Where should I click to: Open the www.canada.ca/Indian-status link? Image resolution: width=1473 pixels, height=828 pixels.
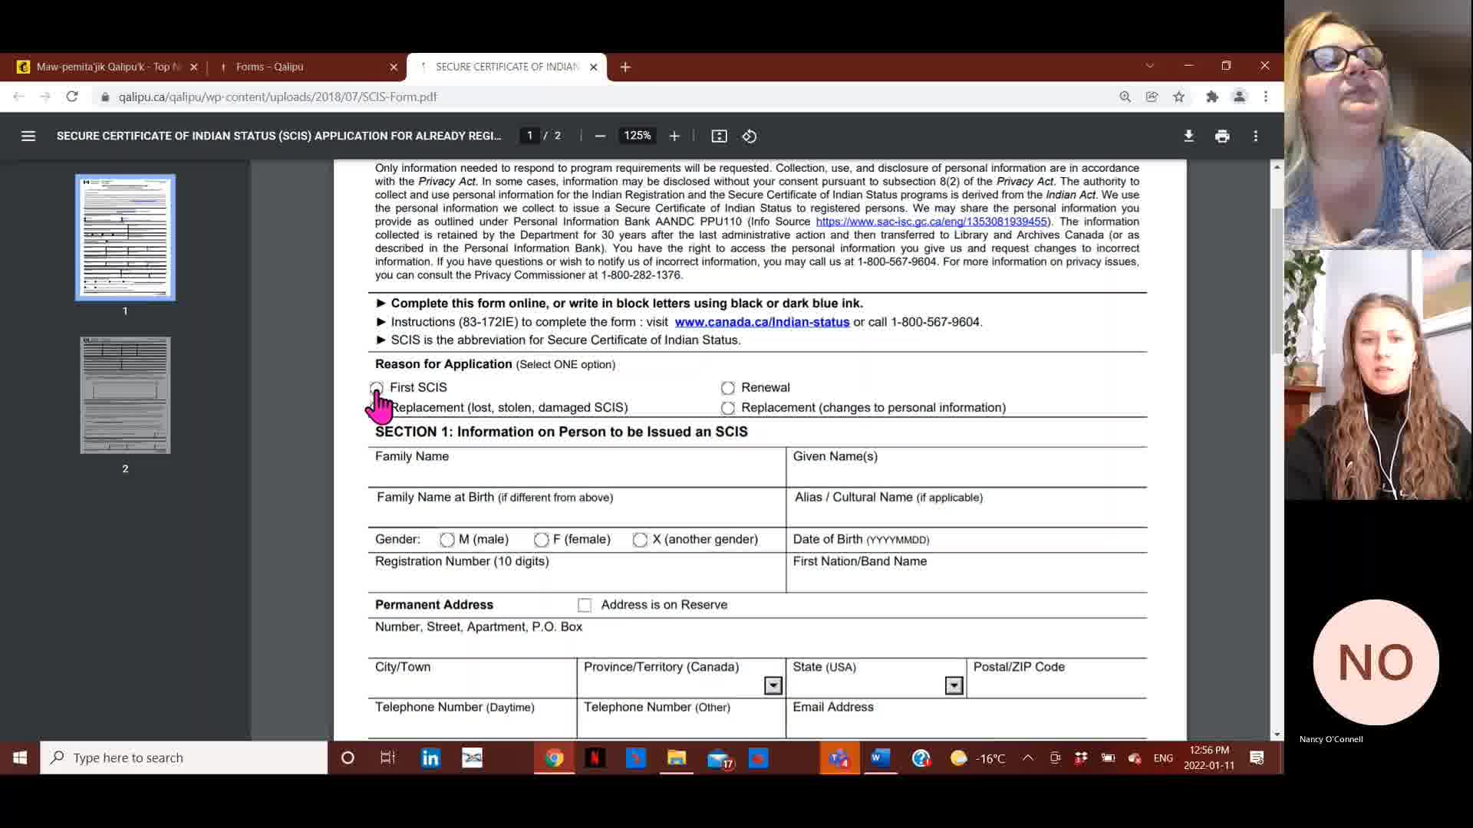[x=762, y=322]
